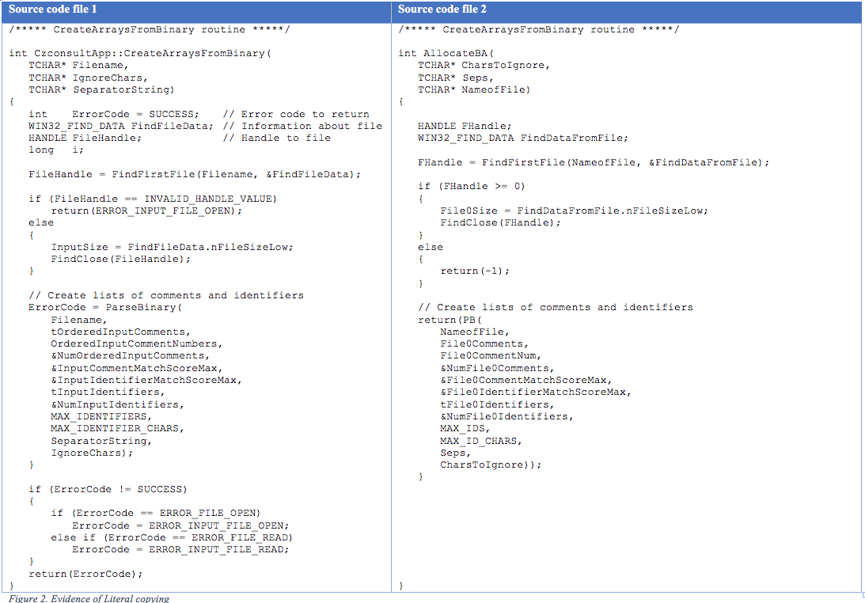Select the 'MAX_ID_CHARS,' argument
The image size is (865, 603).
click(x=481, y=441)
